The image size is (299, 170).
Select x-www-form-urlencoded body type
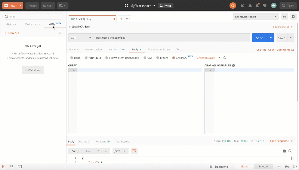click(107, 58)
